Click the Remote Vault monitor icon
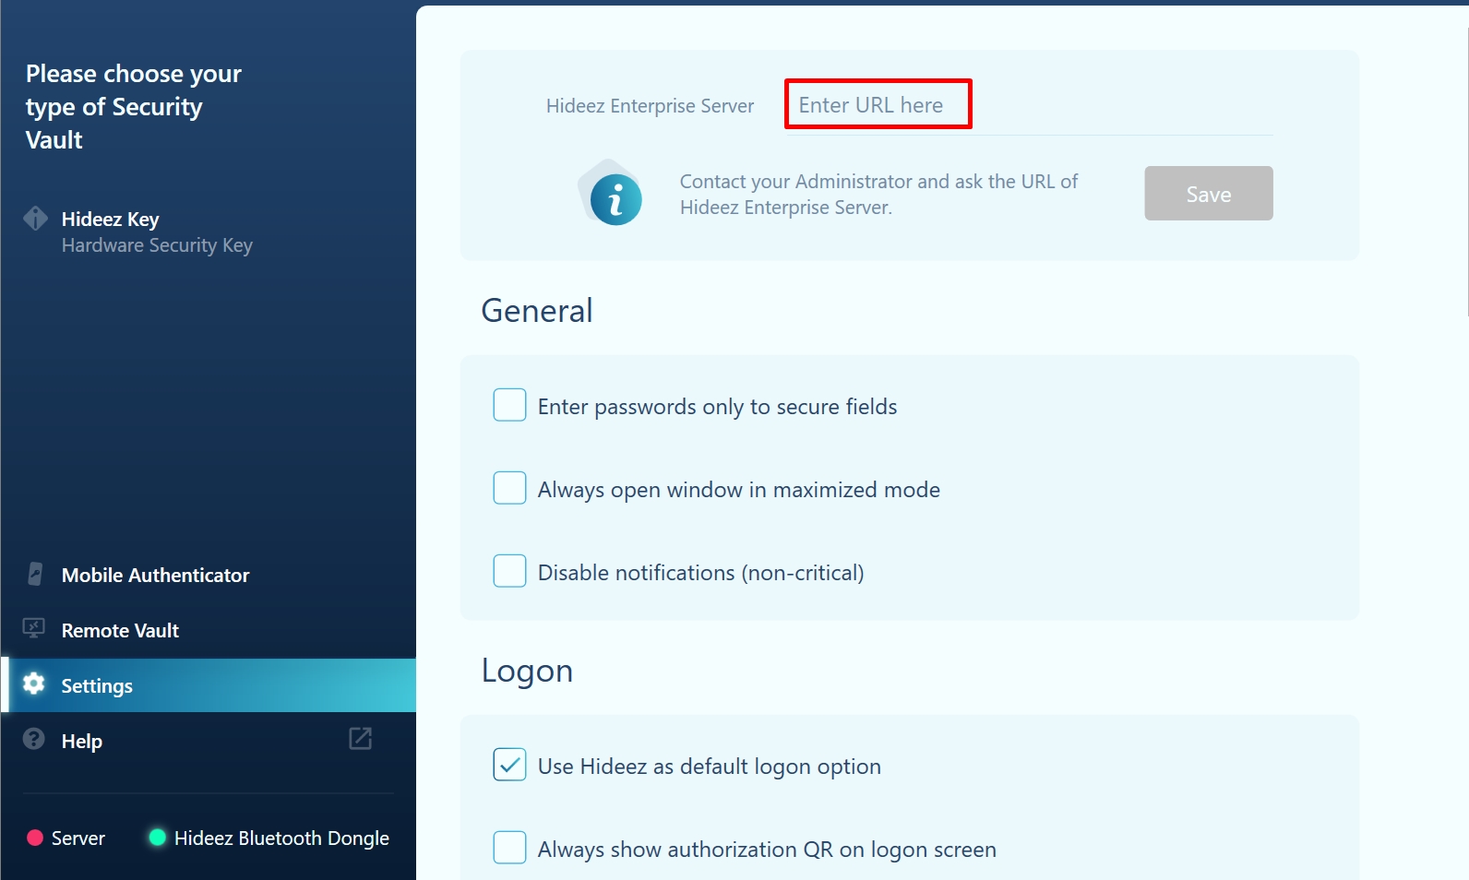The width and height of the screenshot is (1469, 880). (34, 629)
